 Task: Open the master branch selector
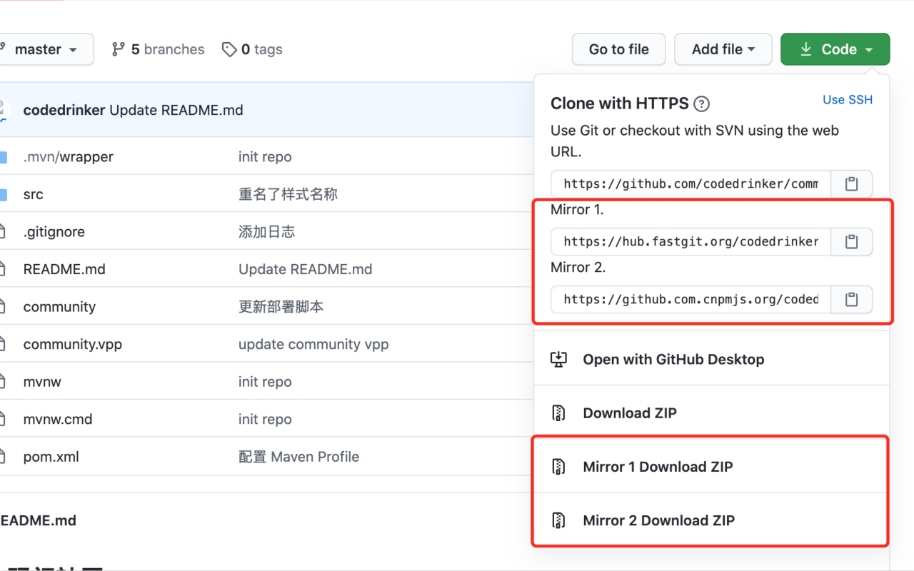(39, 49)
